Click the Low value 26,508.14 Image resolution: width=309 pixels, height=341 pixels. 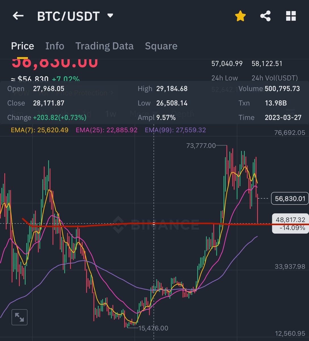[x=172, y=103]
